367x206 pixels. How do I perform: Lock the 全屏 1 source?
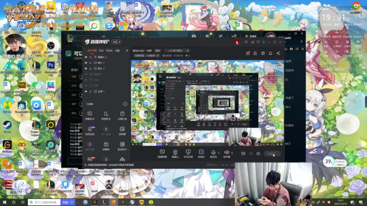tap(90, 91)
